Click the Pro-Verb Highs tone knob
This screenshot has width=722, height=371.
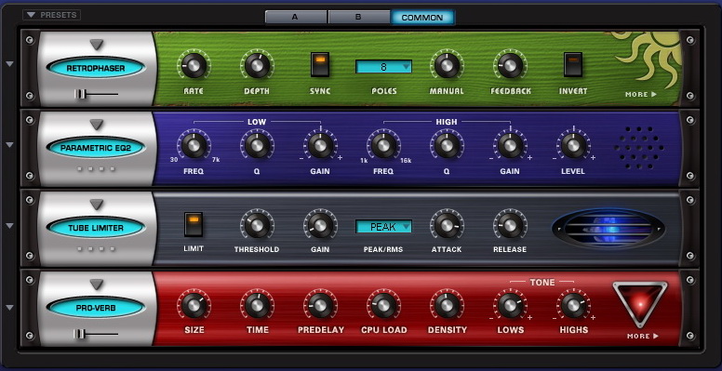(573, 305)
